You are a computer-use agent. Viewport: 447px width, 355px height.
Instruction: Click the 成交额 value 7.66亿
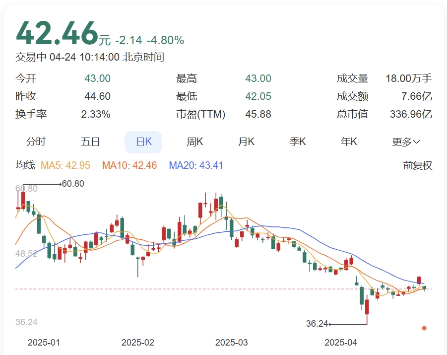point(417,96)
